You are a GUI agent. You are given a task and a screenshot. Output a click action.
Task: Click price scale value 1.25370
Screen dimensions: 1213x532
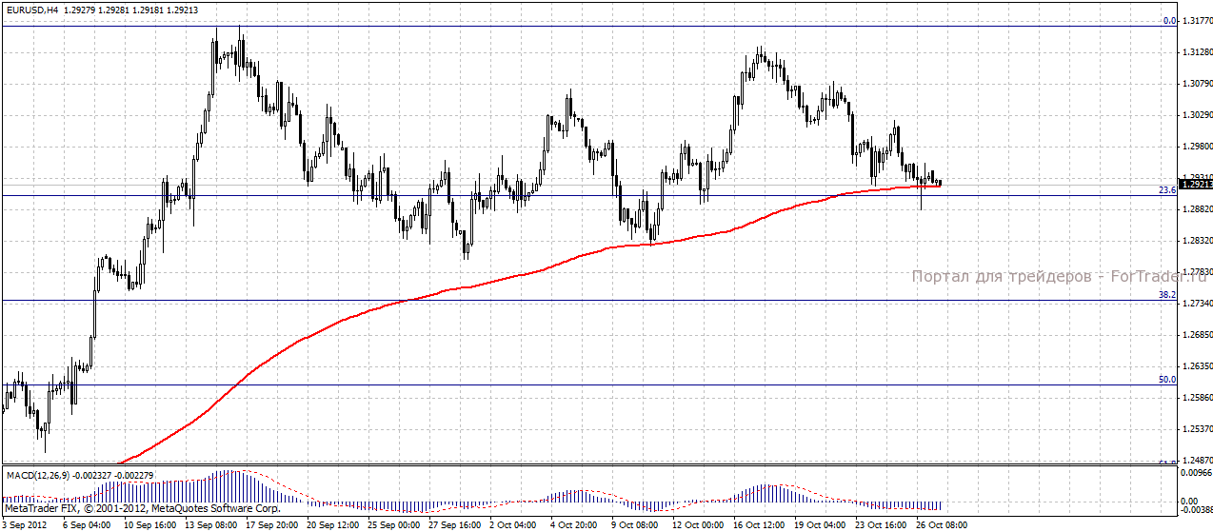tap(1197, 429)
